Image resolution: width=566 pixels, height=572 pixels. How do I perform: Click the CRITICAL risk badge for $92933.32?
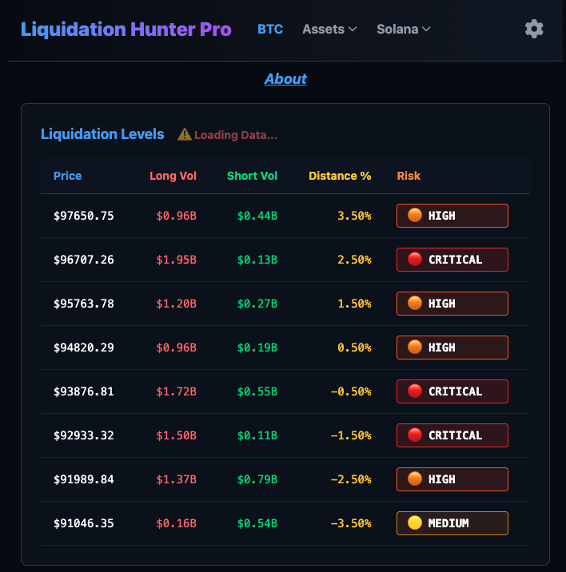point(452,435)
